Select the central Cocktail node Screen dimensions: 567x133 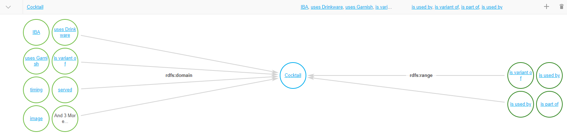293,75
